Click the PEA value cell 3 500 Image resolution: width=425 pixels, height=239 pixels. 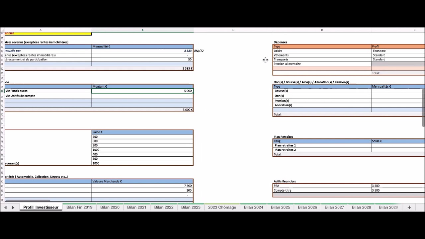(397, 186)
